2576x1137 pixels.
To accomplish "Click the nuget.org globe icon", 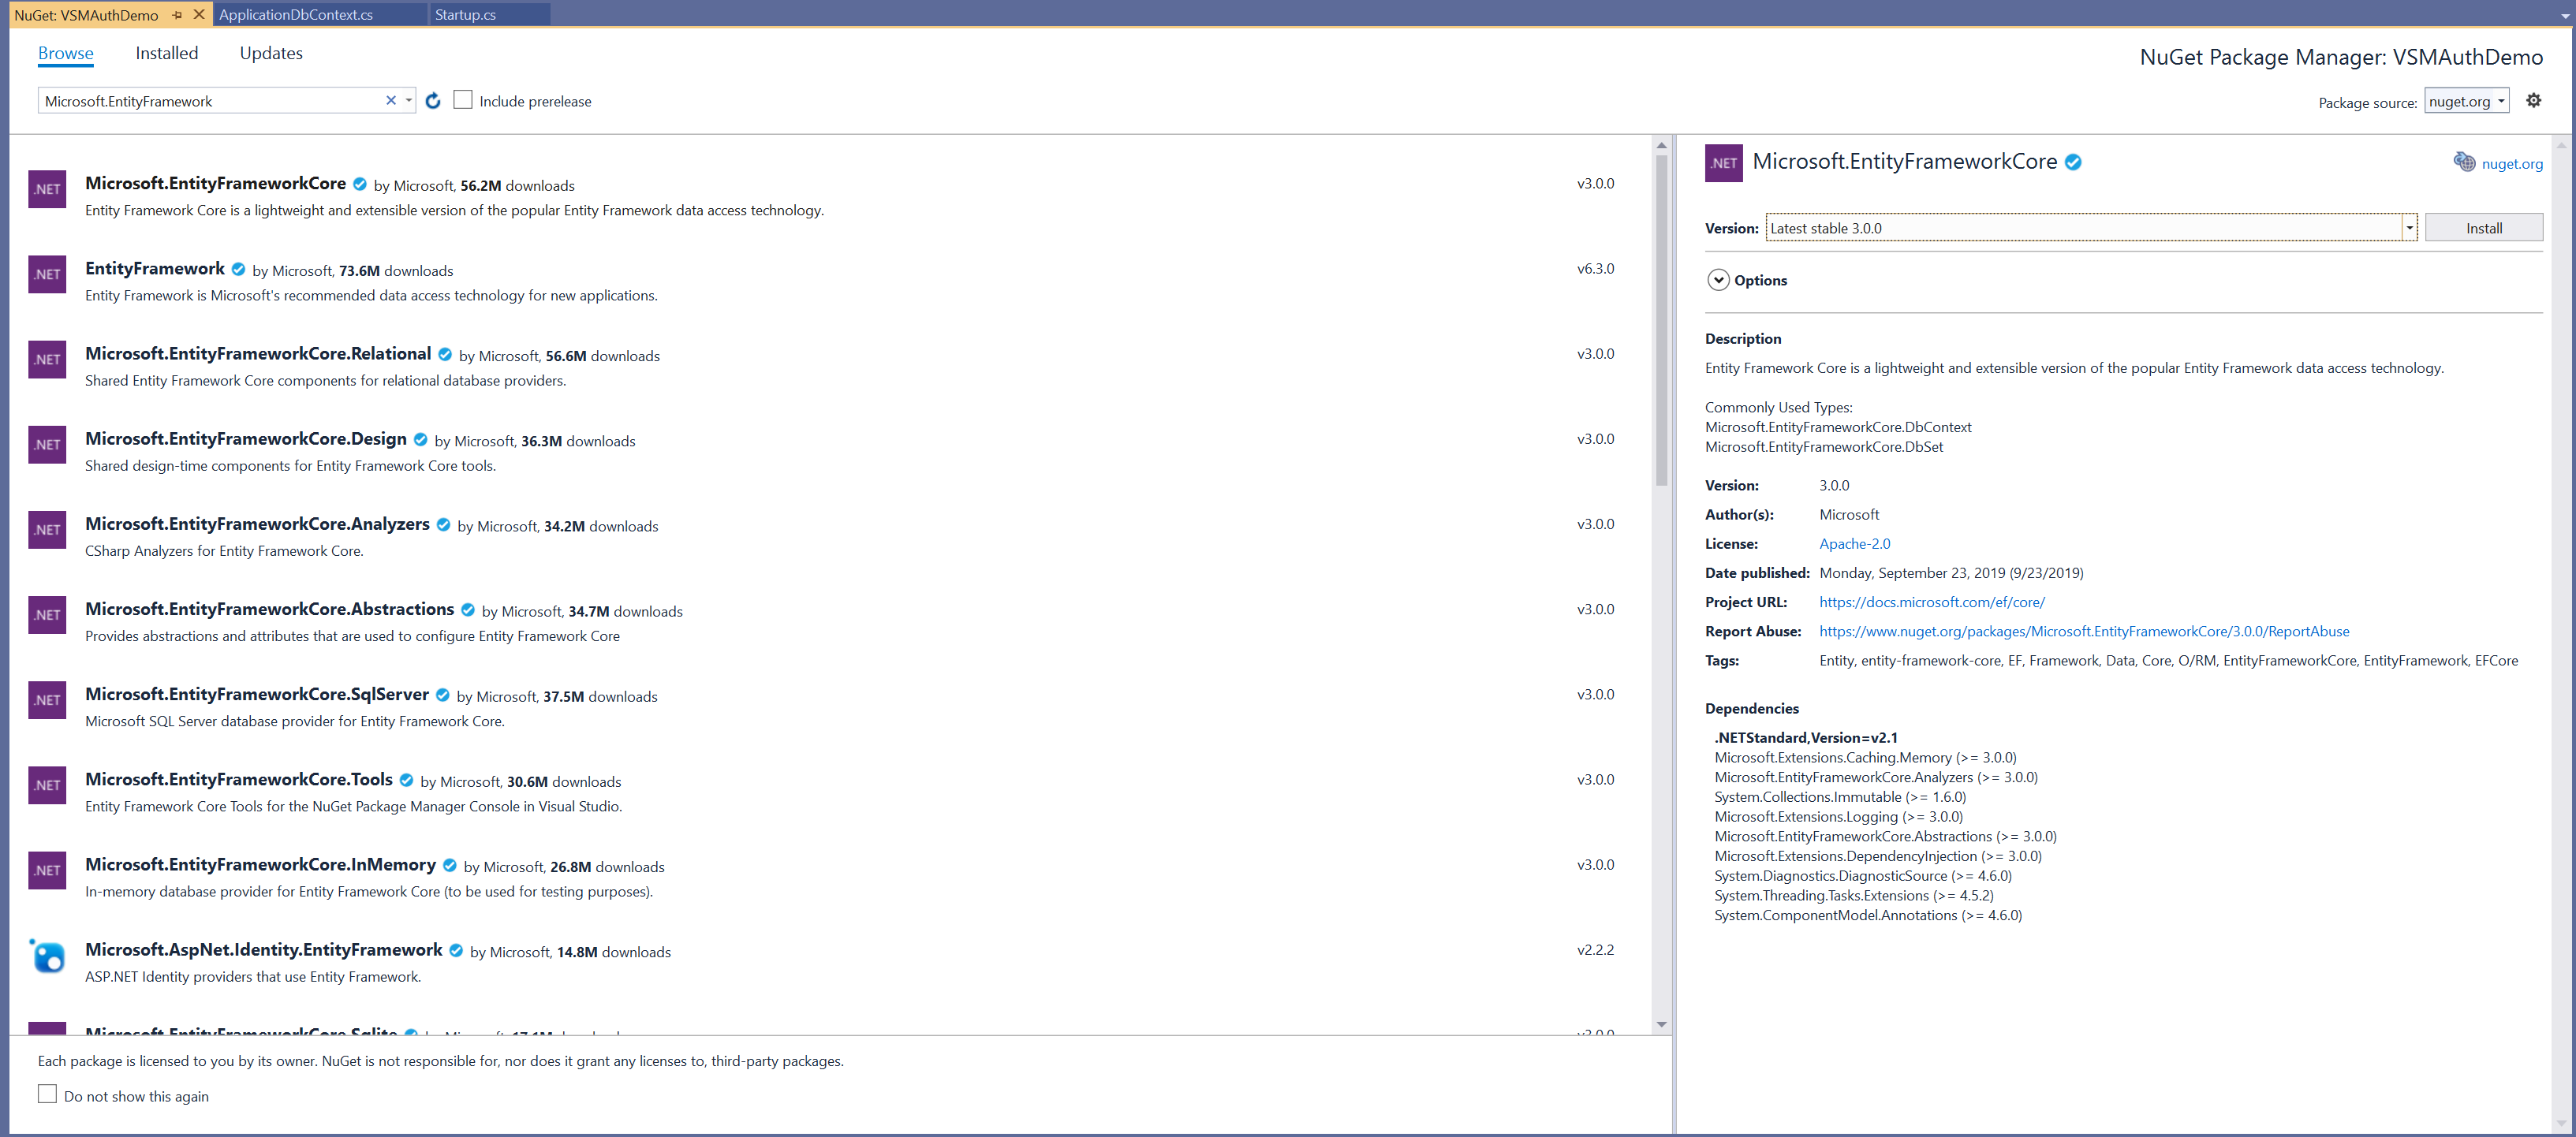I will click(x=2464, y=162).
